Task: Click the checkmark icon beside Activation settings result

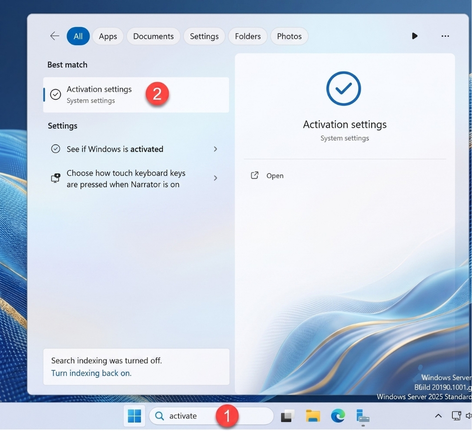Action: coord(55,94)
